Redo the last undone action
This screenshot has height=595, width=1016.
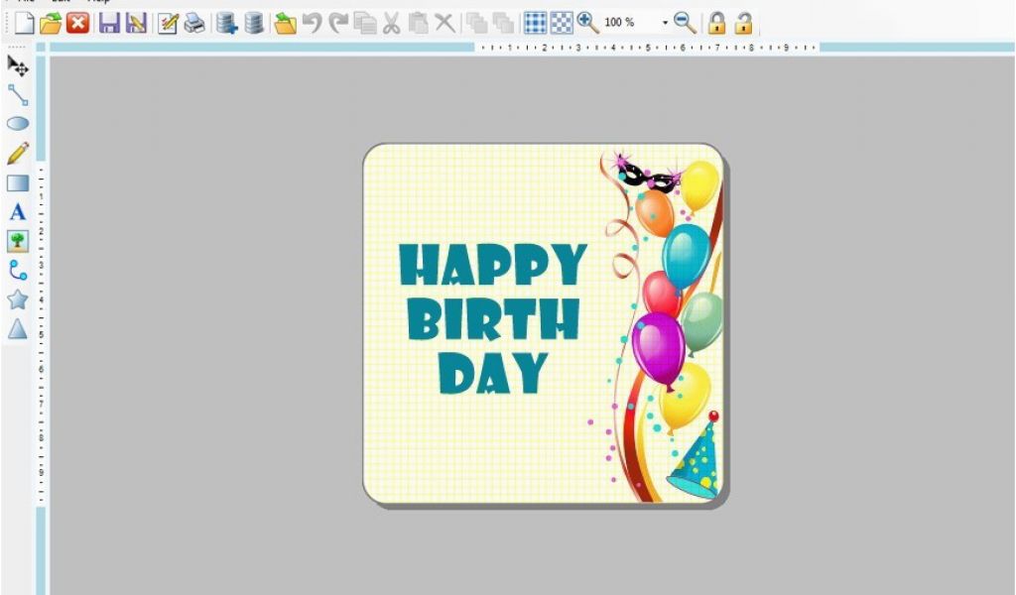coord(337,24)
